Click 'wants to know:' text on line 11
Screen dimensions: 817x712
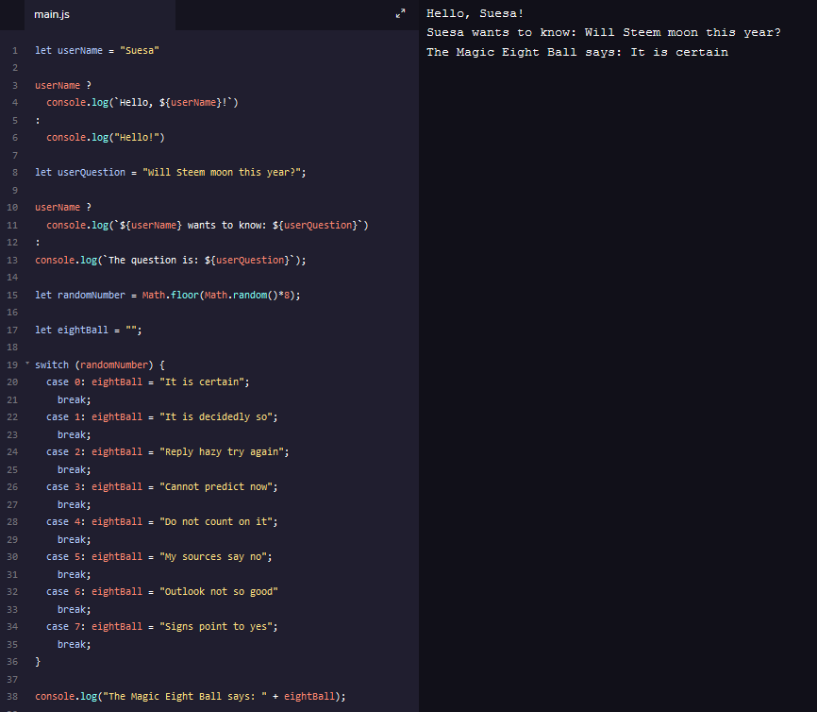click(227, 226)
